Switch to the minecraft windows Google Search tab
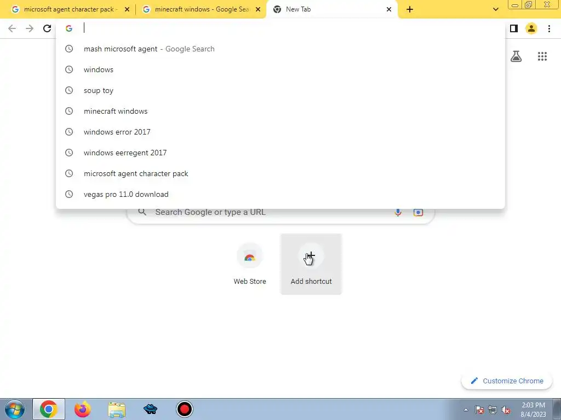Viewport: 561px width, 420px height. 202,9
